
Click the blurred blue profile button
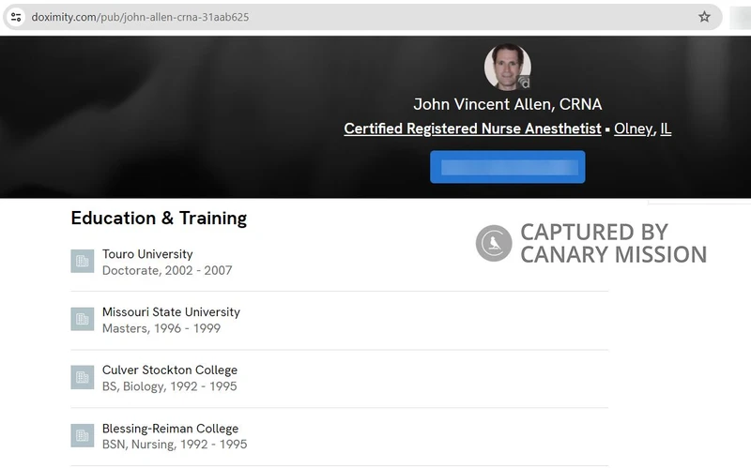(507, 167)
